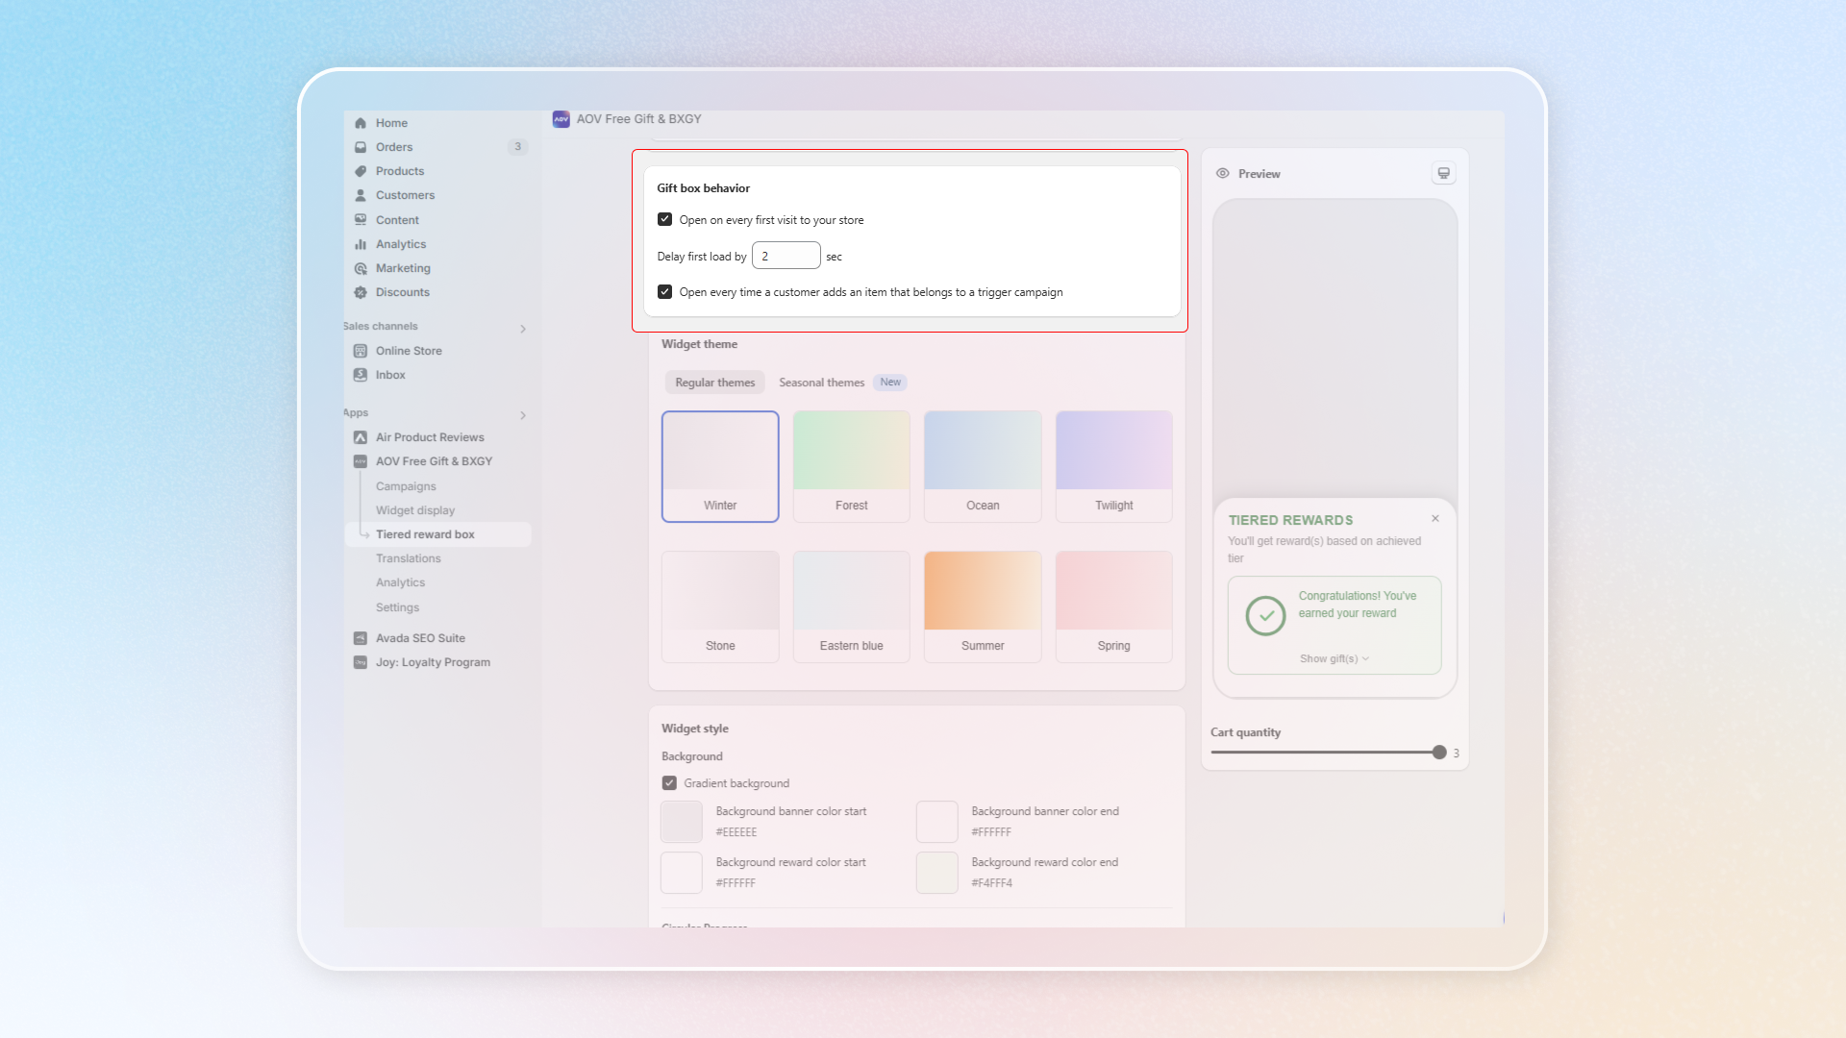Expand the Sales channels section chevron

[523, 329]
